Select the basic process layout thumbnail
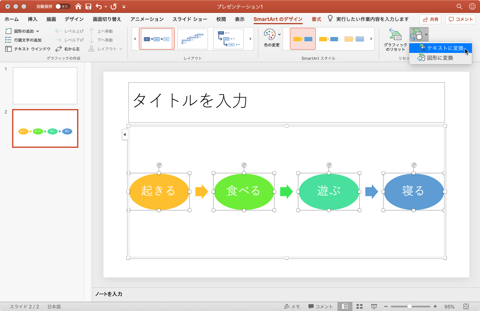 click(x=157, y=39)
